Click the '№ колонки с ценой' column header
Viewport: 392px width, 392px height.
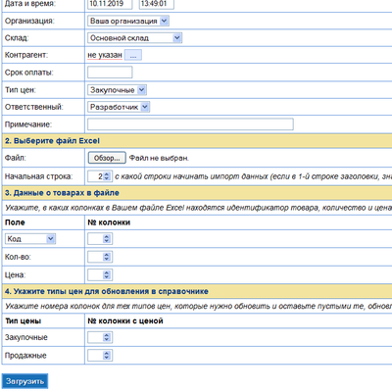click(125, 321)
